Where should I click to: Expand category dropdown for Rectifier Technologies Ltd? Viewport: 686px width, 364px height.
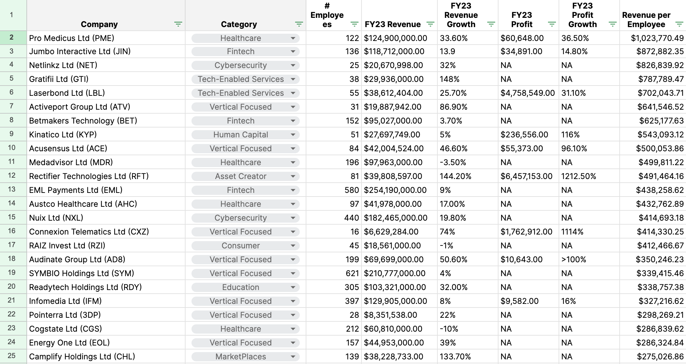tap(293, 176)
